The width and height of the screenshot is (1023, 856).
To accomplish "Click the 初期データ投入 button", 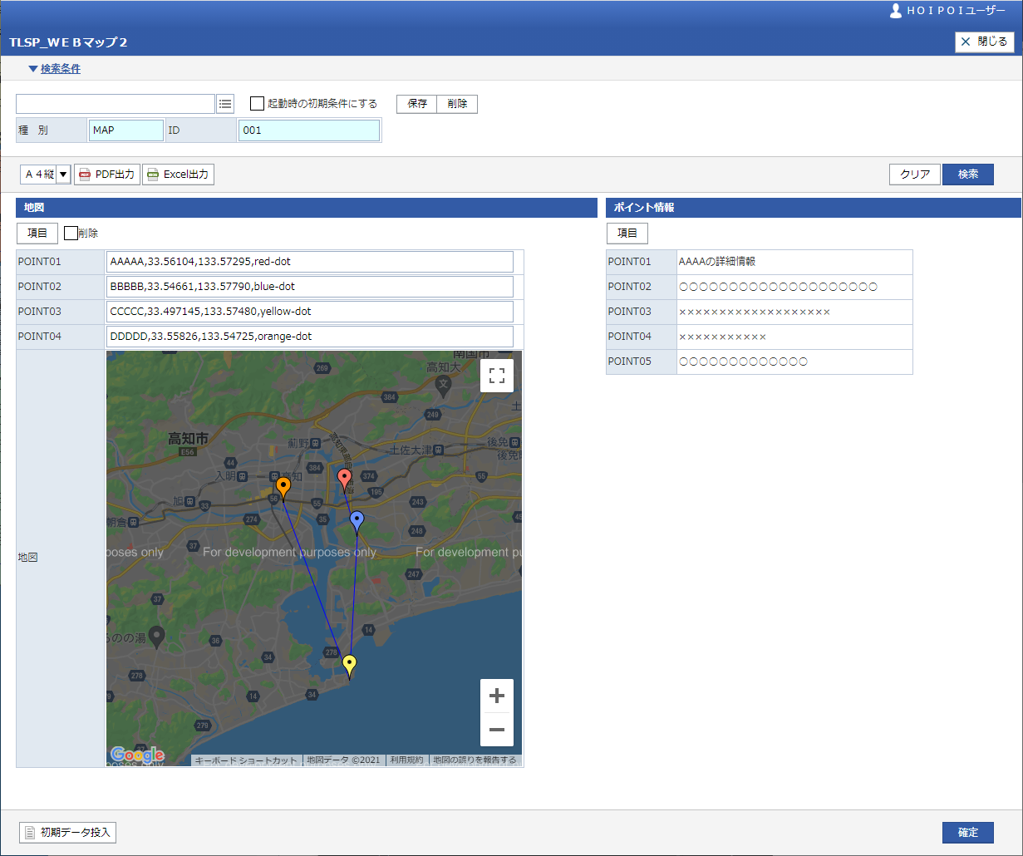I will click(67, 832).
